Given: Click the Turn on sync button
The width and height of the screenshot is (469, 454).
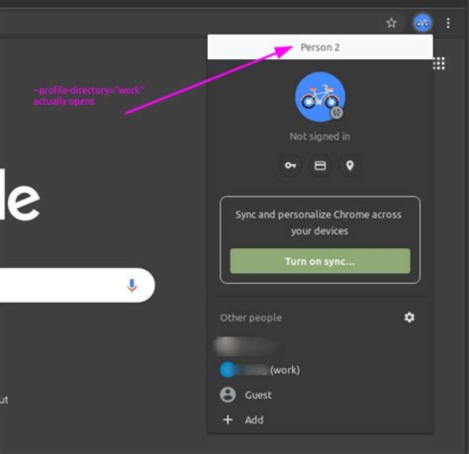Looking at the screenshot, I should click(x=320, y=261).
